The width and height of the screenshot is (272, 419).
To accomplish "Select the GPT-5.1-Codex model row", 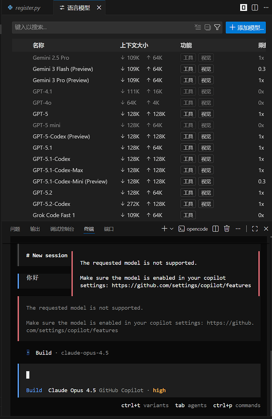I will coord(139,159).
